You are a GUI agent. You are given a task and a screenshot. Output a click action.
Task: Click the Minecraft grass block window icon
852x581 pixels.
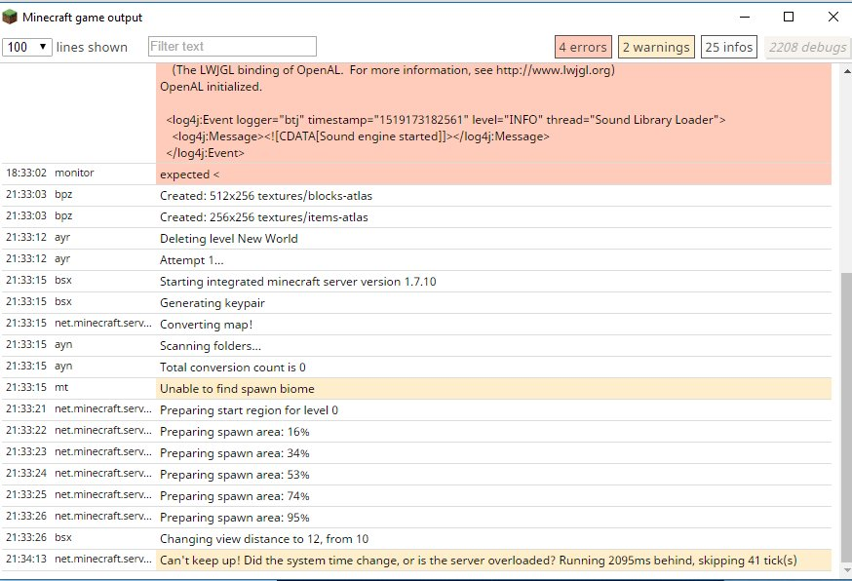coord(11,17)
